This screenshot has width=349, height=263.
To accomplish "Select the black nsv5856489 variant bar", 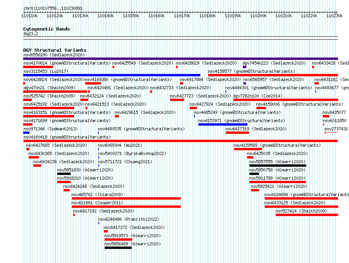I will pos(118,248).
